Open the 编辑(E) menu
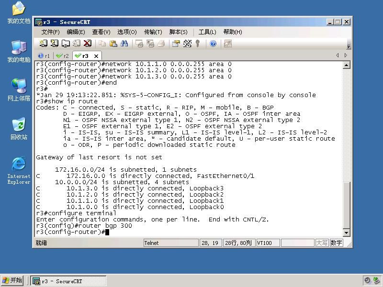Image resolution: width=383 pixels, height=287 pixels. pos(76,32)
